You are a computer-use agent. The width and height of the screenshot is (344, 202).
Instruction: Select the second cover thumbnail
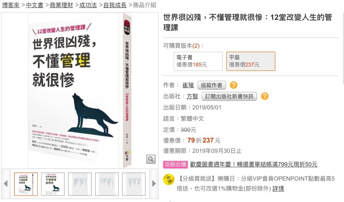click(x=53, y=184)
